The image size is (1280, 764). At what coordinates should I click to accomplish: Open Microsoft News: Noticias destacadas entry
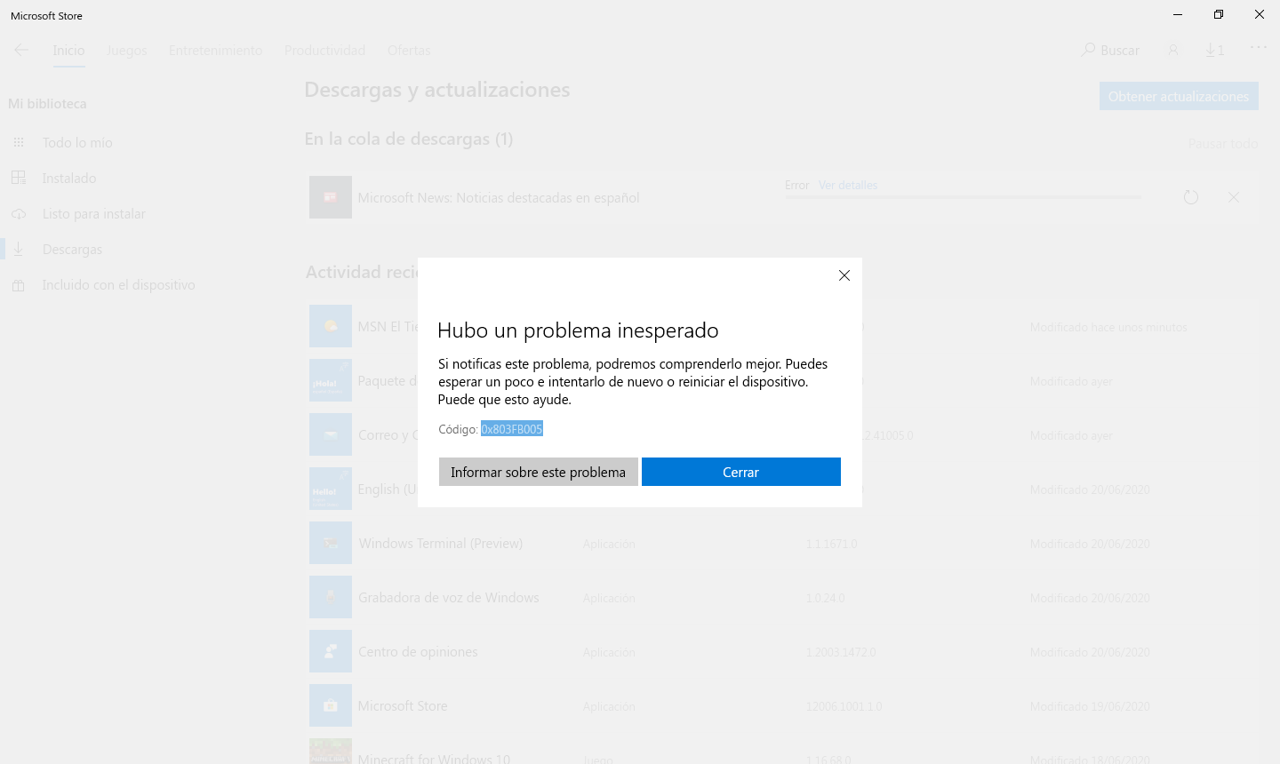pyautogui.click(x=499, y=197)
